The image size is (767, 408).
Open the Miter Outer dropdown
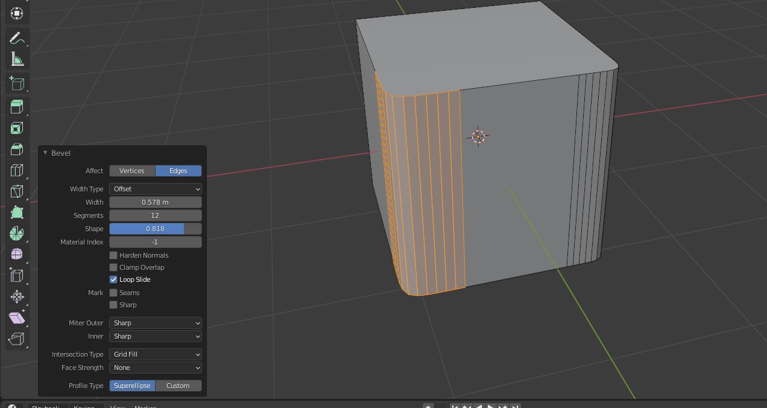[156, 323]
